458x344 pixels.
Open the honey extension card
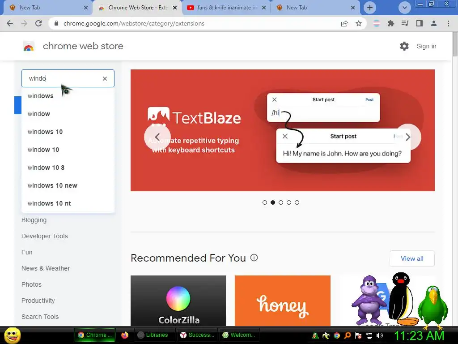pyautogui.click(x=283, y=301)
